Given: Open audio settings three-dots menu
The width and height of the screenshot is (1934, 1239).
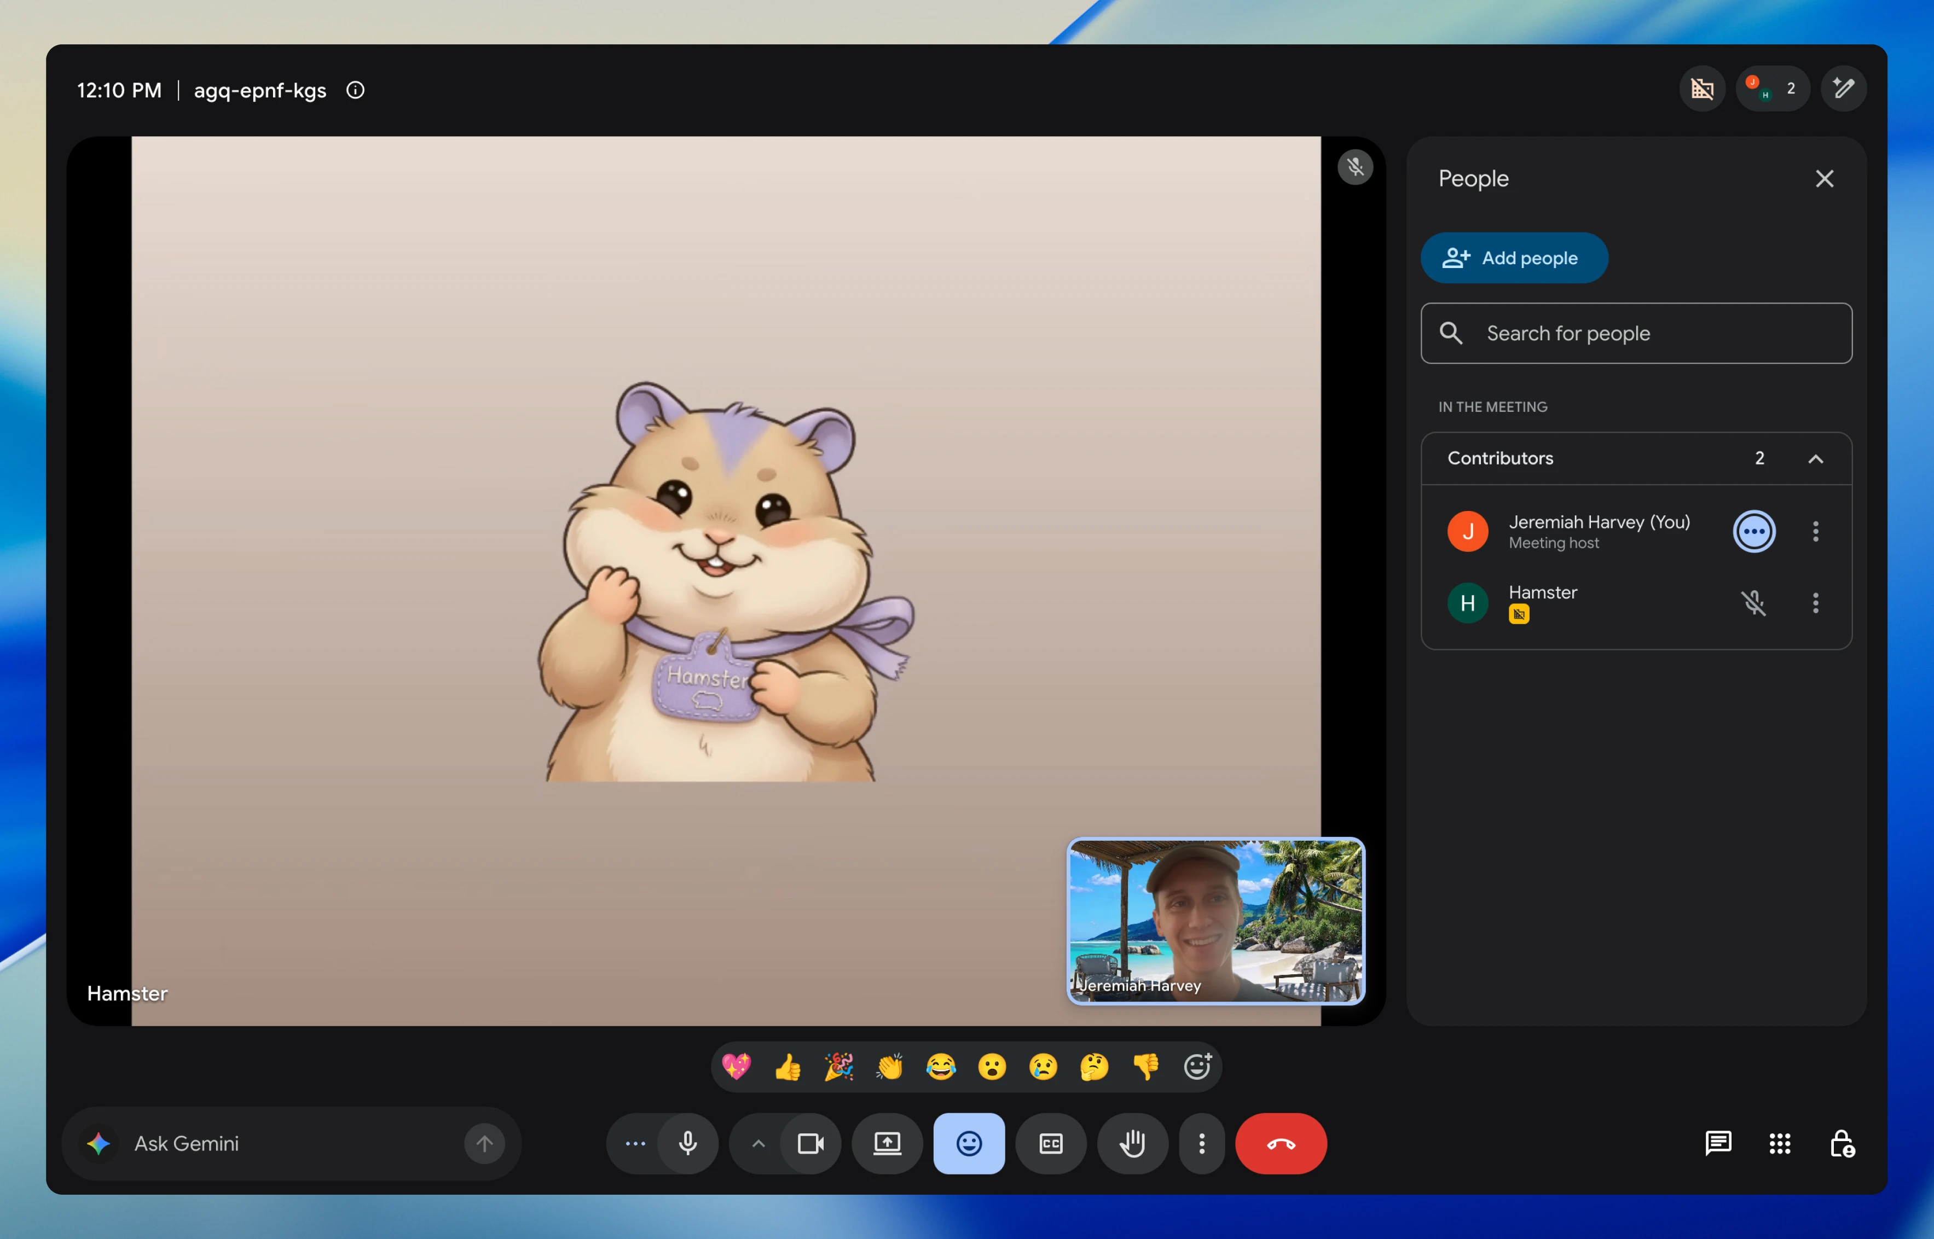Looking at the screenshot, I should tap(635, 1143).
